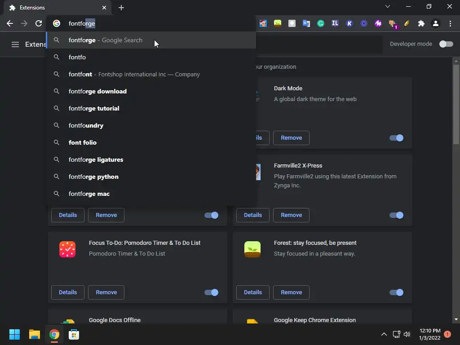The height and width of the screenshot is (345, 460).
Task: Click Remove button above Focus To-Do card
Action: (106, 215)
